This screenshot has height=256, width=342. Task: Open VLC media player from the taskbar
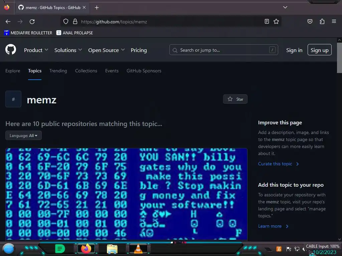138,249
